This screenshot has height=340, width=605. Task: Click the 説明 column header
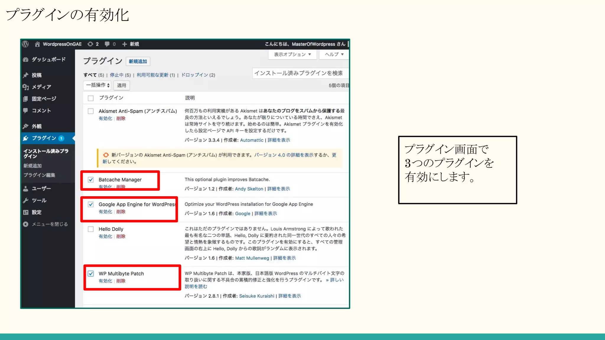click(x=190, y=98)
